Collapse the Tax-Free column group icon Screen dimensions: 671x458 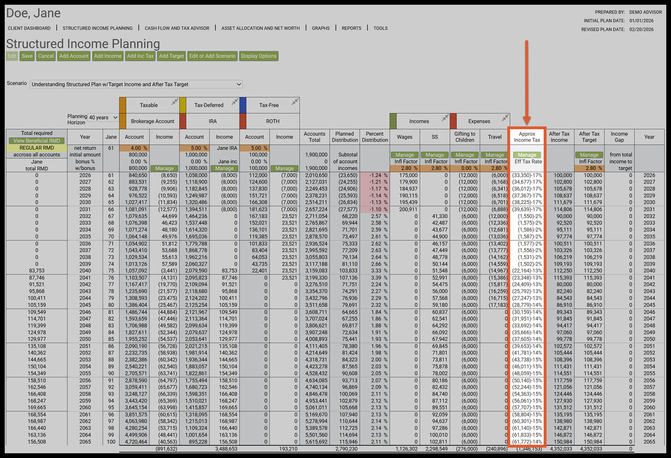pyautogui.click(x=295, y=101)
